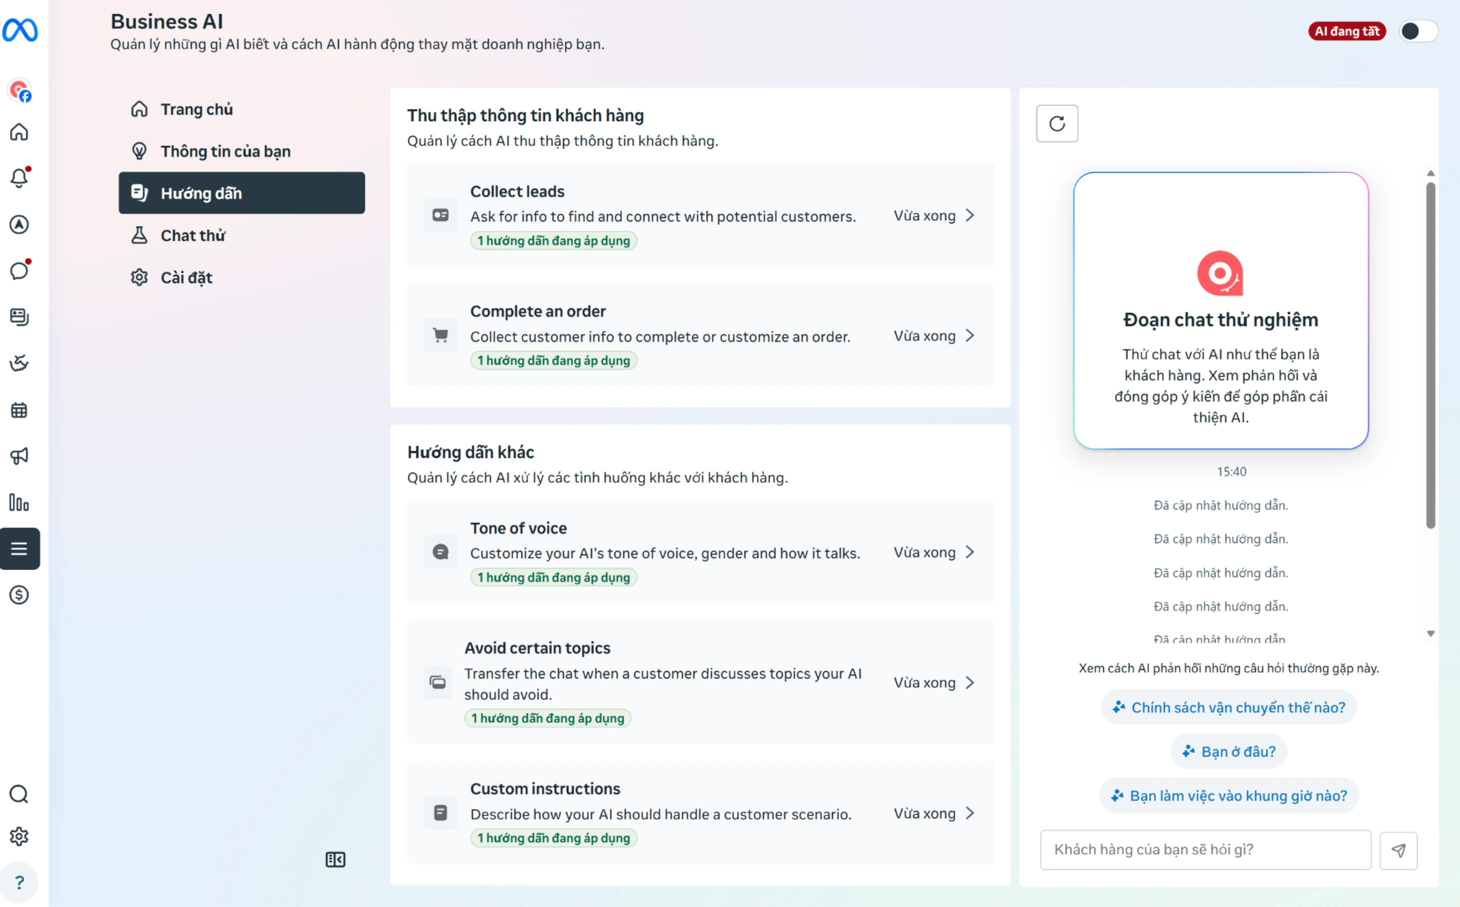This screenshot has height=907, width=1460.
Task: Click the Tone of voice title
Action: tap(518, 528)
